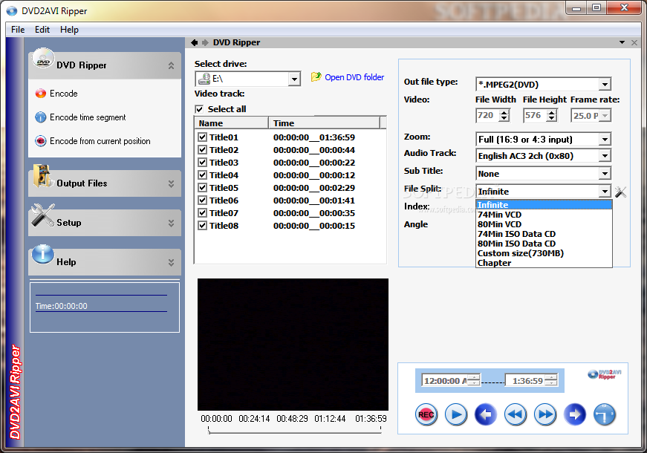This screenshot has width=647, height=453.
Task: Click the DVD2AVI Ripper title bar icon
Action: [12, 10]
